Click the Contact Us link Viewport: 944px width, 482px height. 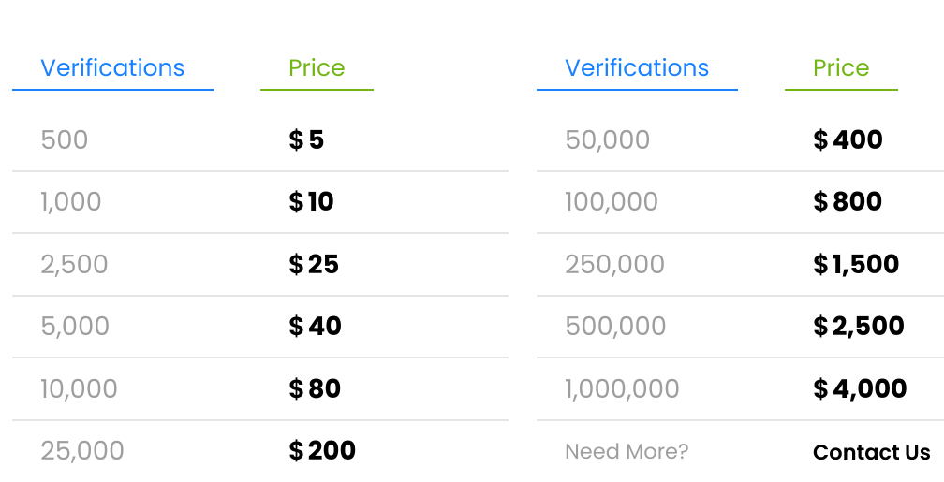pyautogui.click(x=871, y=452)
